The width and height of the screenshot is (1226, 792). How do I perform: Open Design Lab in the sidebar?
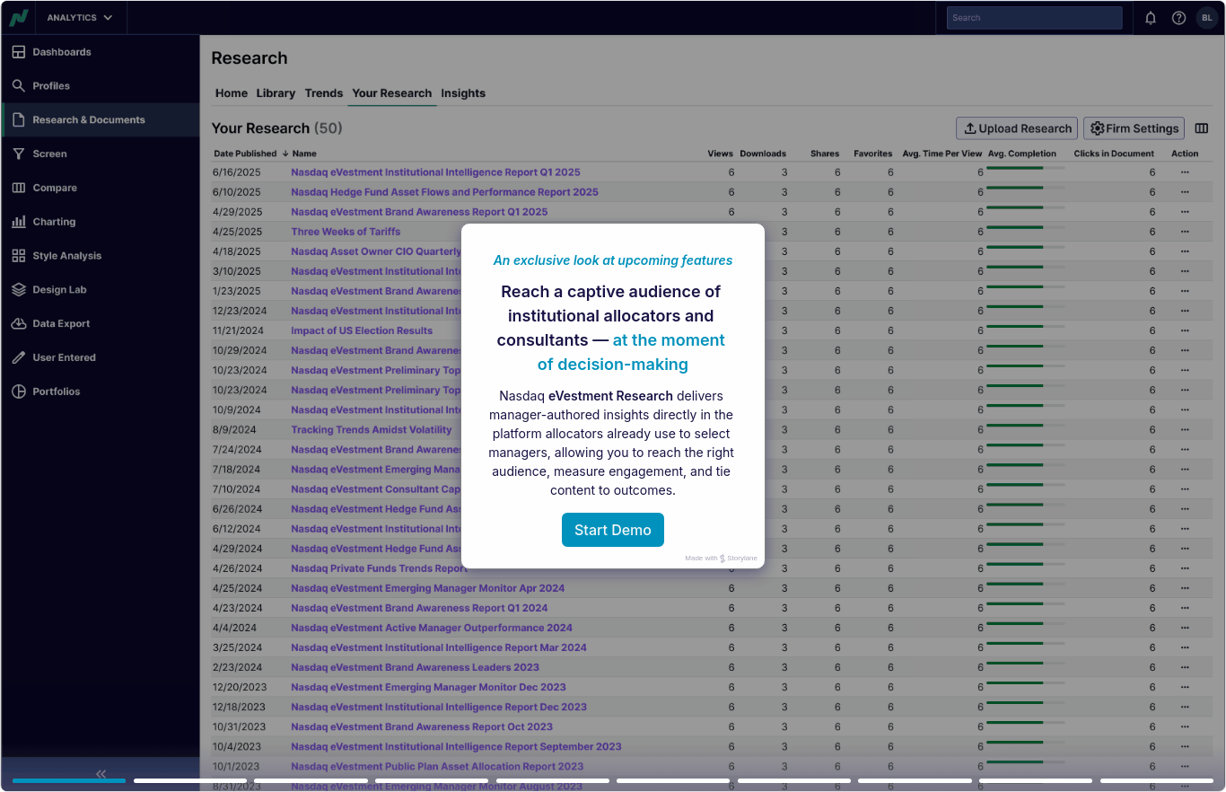100,290
